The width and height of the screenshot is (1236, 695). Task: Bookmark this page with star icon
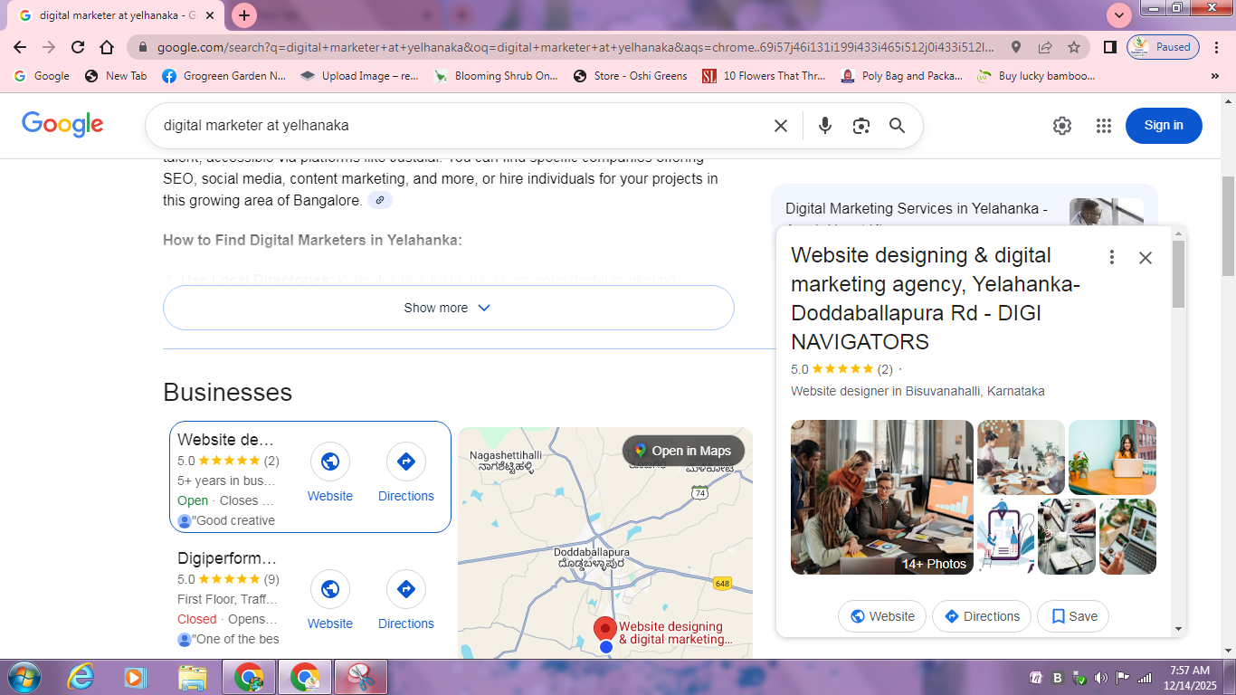pos(1074,47)
